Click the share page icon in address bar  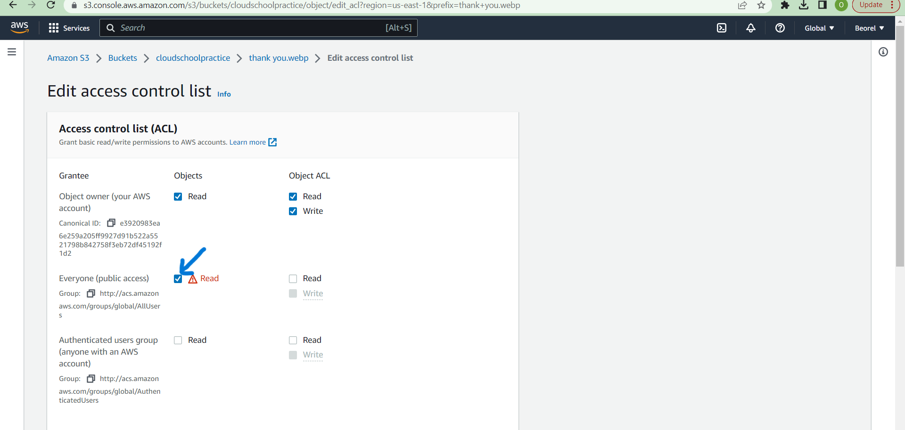click(x=742, y=5)
